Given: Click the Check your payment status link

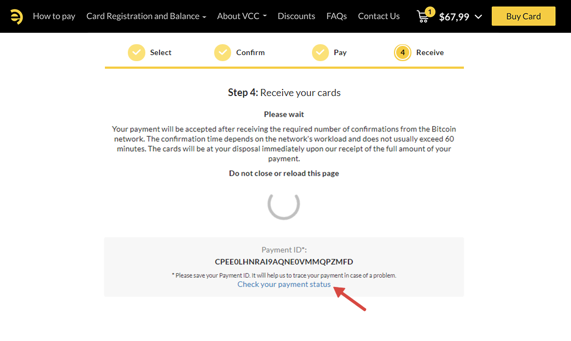Looking at the screenshot, I should [284, 284].
